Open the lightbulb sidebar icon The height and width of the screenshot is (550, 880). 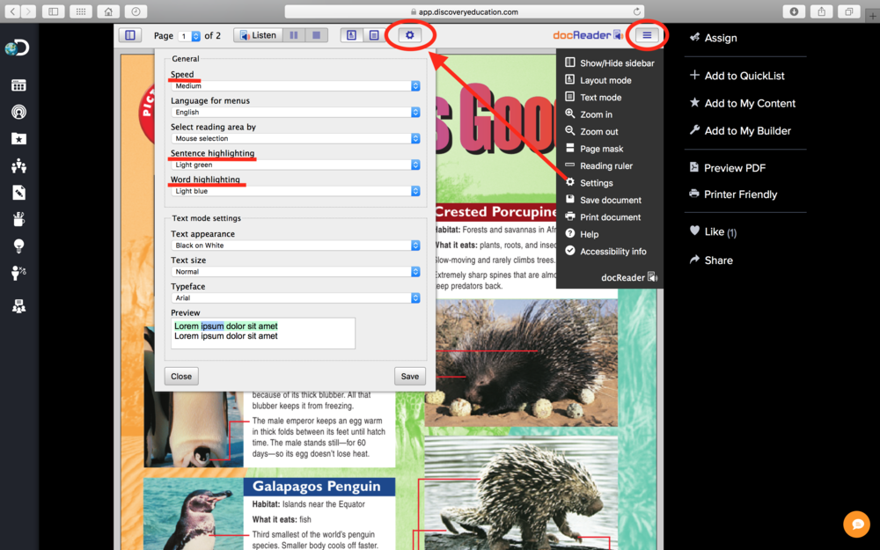18,246
